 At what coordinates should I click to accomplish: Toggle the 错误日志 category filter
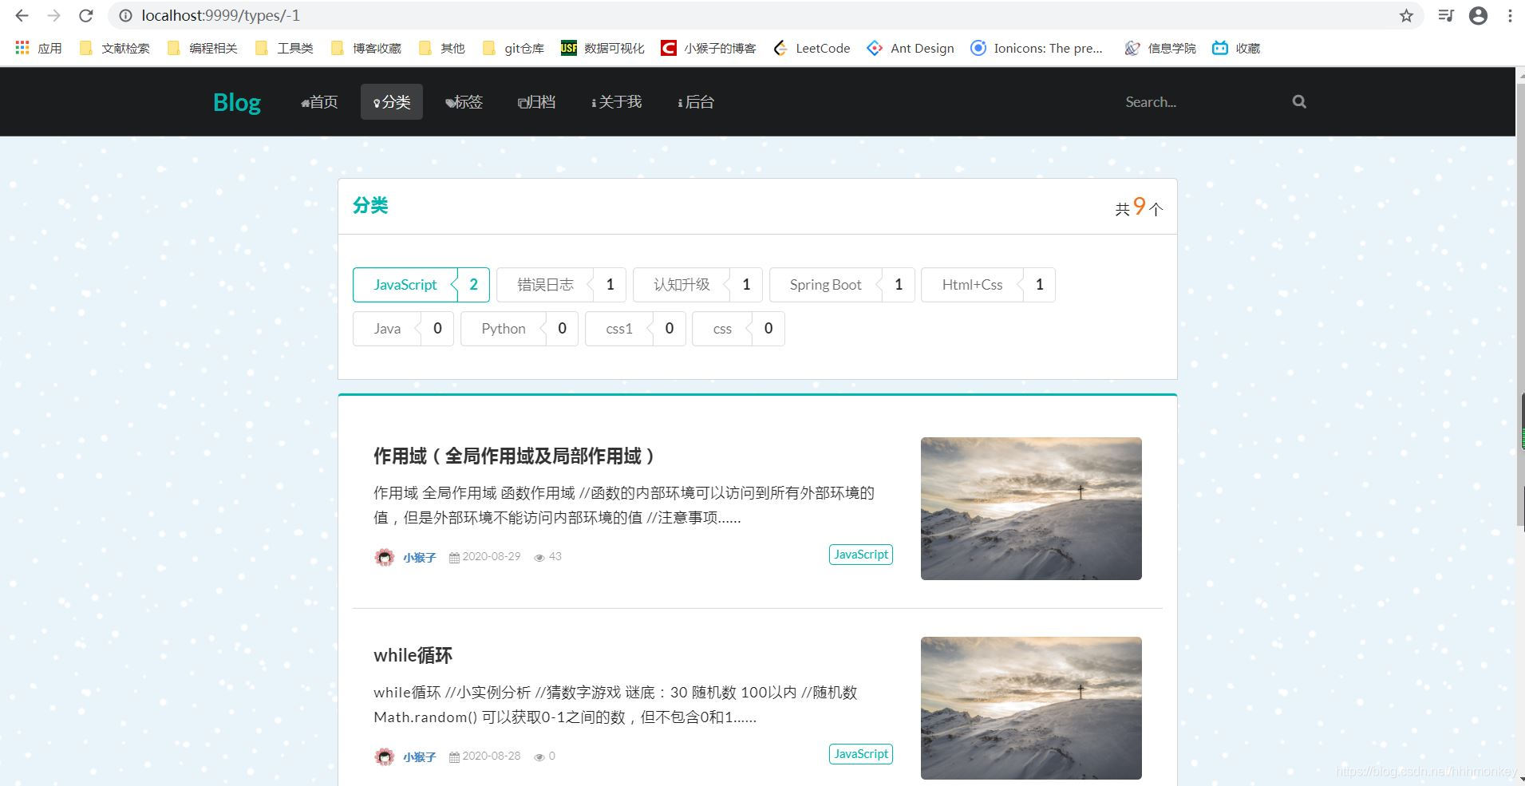click(545, 284)
